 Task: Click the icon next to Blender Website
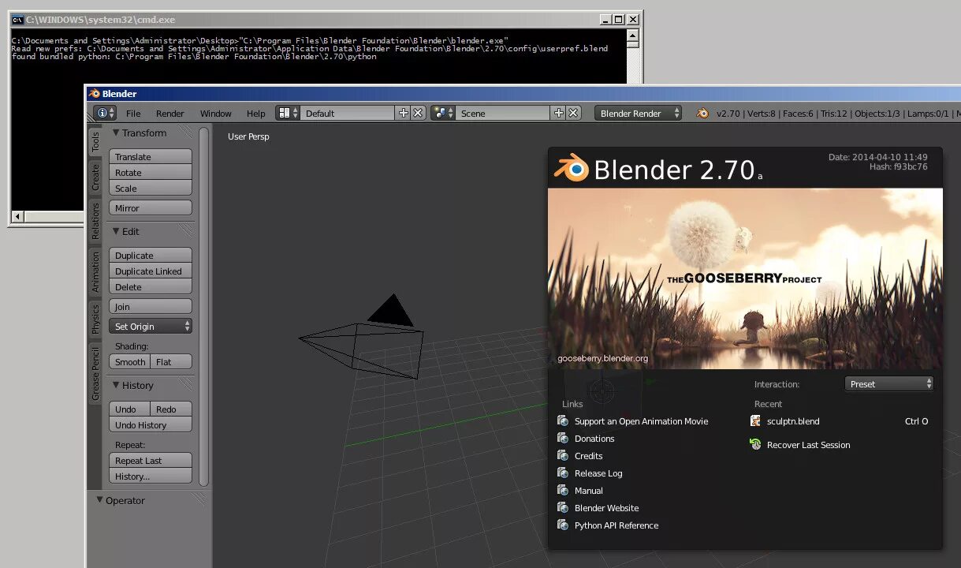563,507
